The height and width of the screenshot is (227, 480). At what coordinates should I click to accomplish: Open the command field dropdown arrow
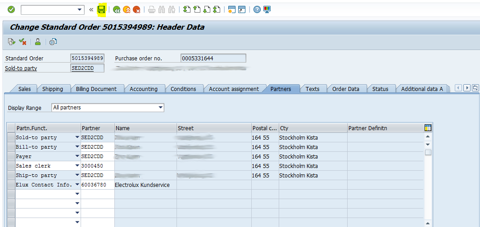[80, 9]
